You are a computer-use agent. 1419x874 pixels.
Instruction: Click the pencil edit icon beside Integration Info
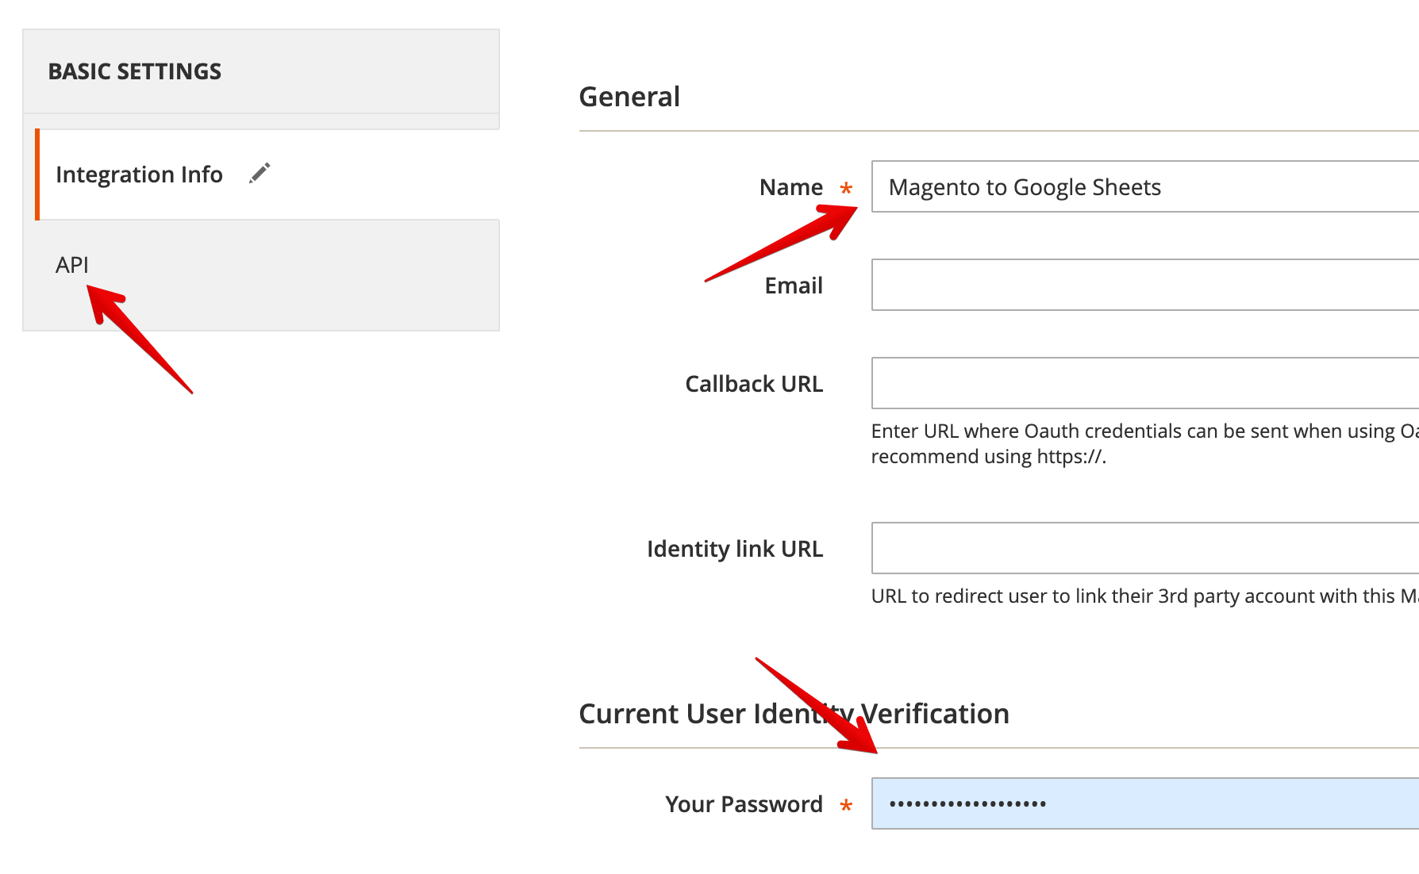[260, 173]
